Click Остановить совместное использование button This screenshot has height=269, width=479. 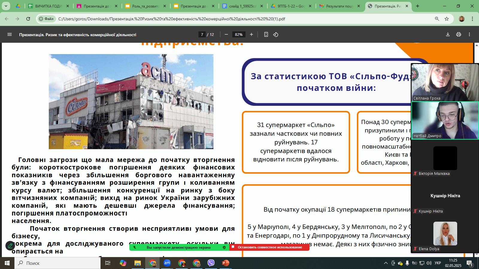(269, 247)
